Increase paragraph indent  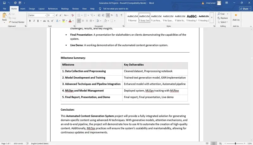[x=103, y=15]
